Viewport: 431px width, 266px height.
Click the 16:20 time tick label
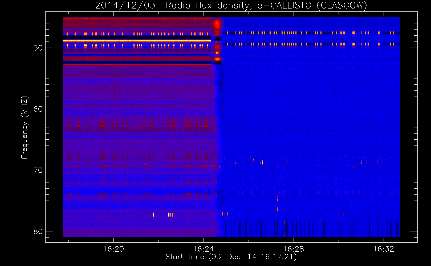[x=113, y=249]
